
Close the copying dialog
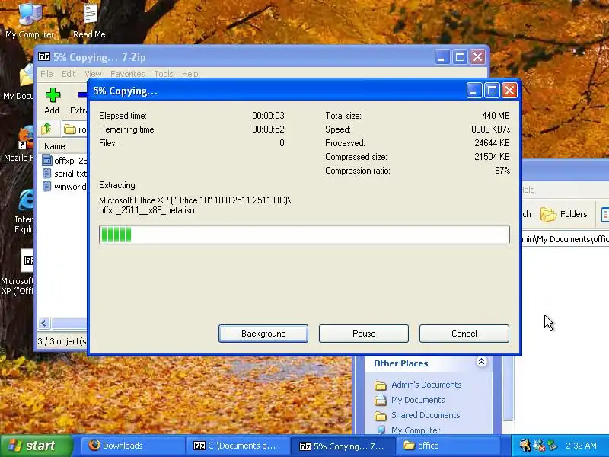509,91
